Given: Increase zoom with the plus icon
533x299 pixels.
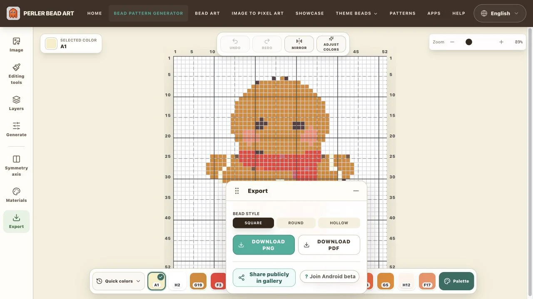Looking at the screenshot, I should (501, 42).
